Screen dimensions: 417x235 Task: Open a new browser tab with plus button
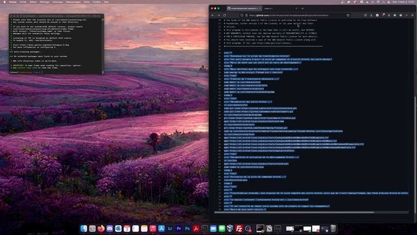point(302,8)
